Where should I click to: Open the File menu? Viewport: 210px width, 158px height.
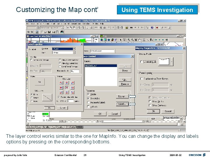pos(28,24)
